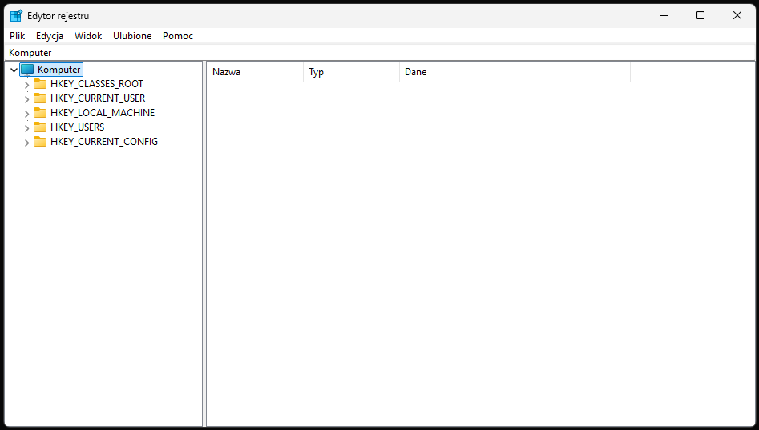This screenshot has width=759, height=430.
Task: Click the Registry Editor app icon in title bar
Action: pyautogui.click(x=16, y=16)
